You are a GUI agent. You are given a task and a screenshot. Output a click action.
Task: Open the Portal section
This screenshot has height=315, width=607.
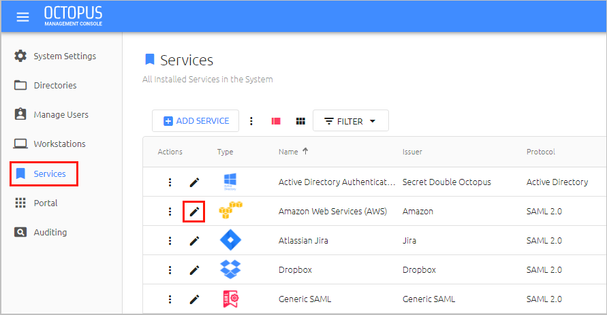[35, 203]
